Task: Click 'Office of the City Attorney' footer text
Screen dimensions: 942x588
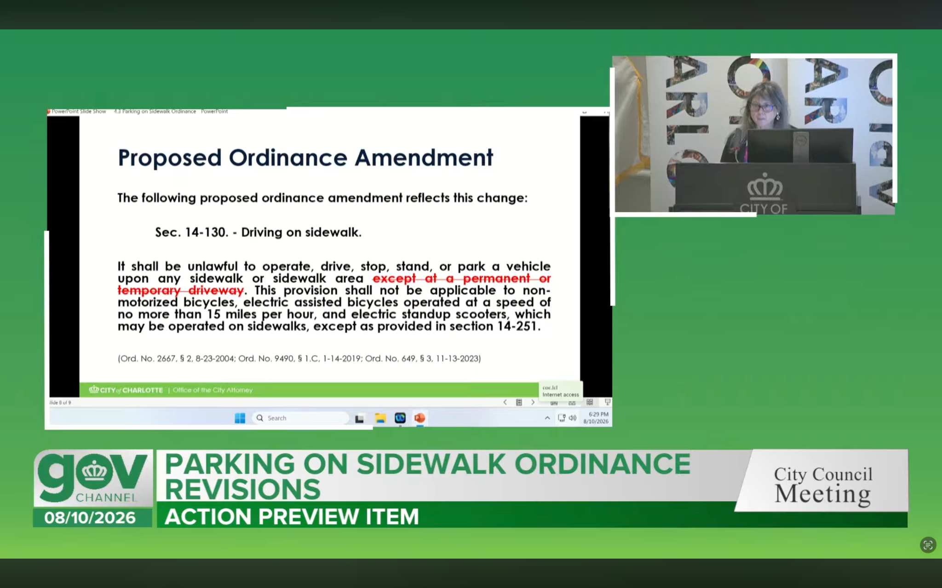Action: point(213,390)
